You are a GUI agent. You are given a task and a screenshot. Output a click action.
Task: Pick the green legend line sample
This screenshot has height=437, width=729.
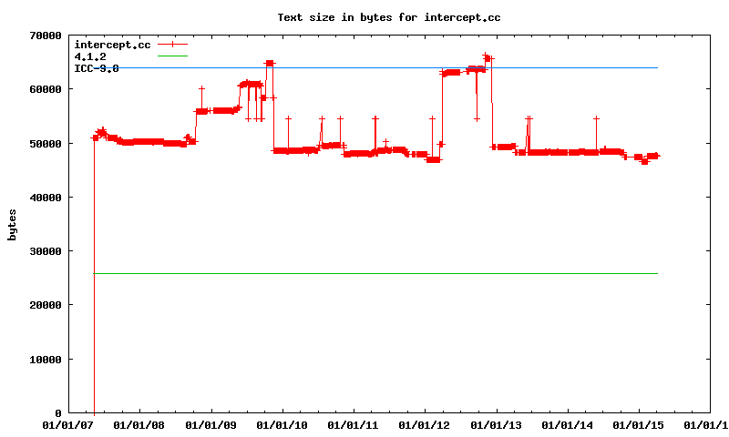172,56
